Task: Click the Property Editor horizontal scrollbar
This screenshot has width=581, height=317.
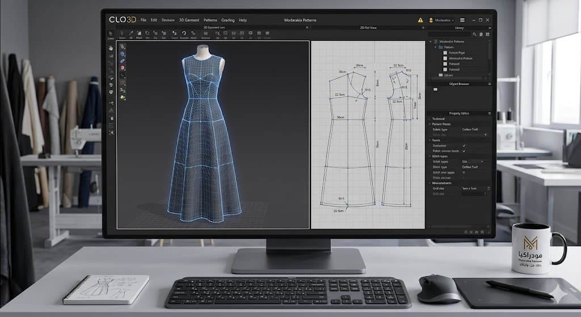Action: point(451,226)
